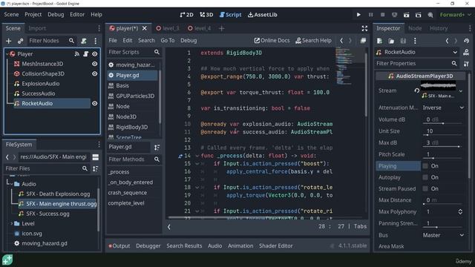Collapse the Audio folder in FileSystem
The image size is (475, 267).
pos(12,184)
